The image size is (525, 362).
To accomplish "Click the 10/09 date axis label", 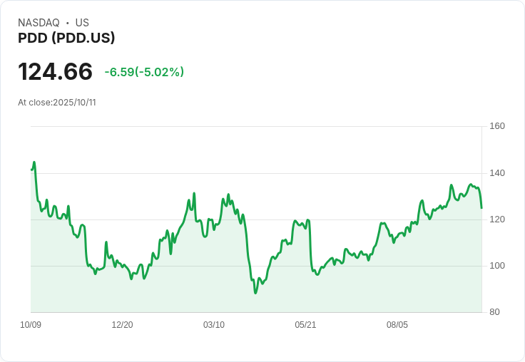I will [x=31, y=325].
